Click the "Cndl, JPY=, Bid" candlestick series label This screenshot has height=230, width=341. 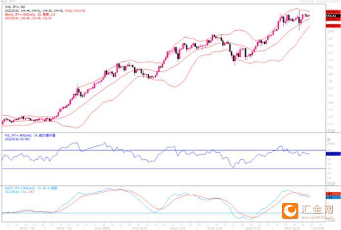15,7
